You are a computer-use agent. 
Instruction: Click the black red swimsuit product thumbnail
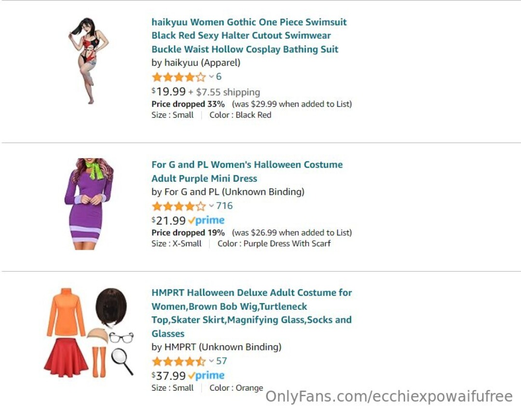tap(88, 60)
